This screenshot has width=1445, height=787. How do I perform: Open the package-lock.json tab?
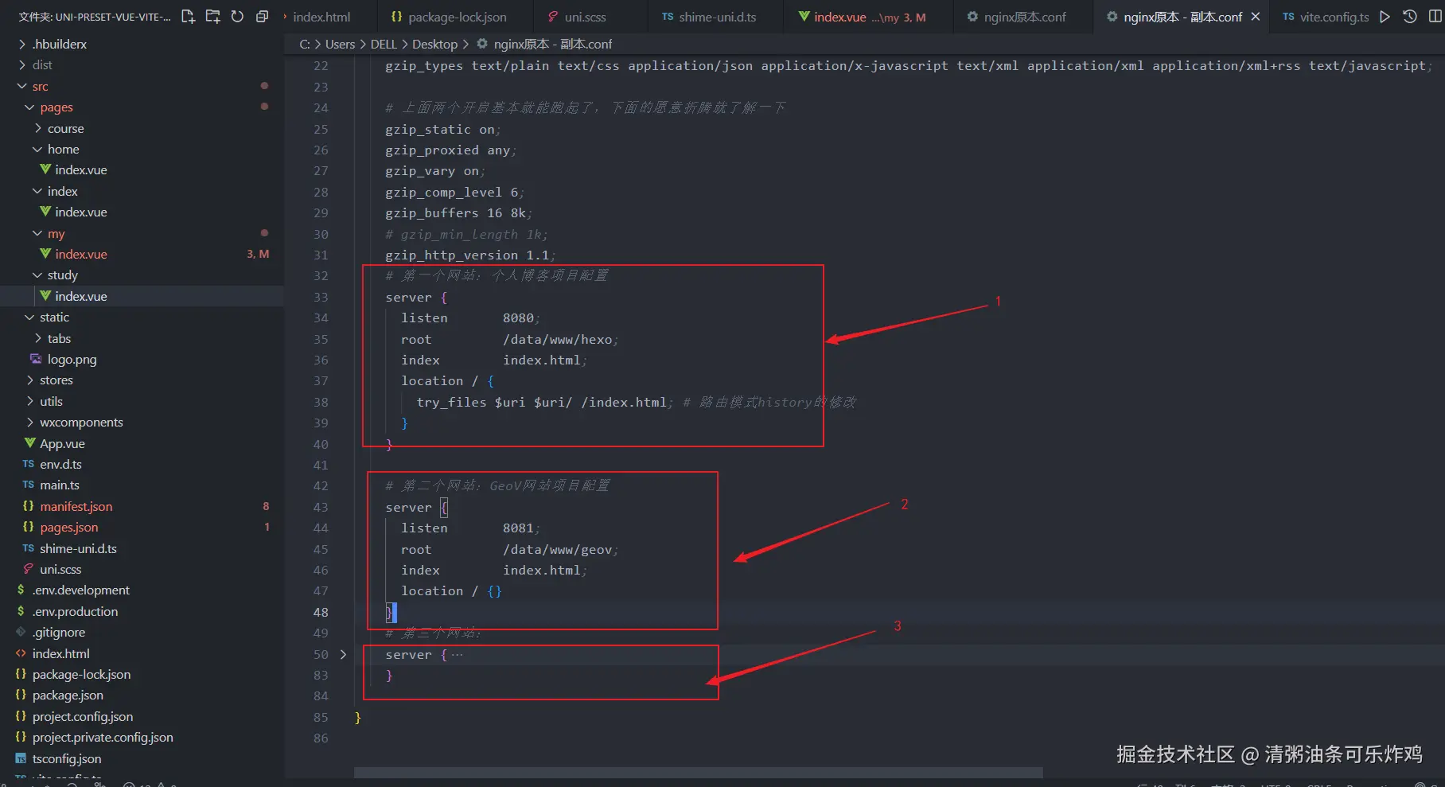[449, 17]
